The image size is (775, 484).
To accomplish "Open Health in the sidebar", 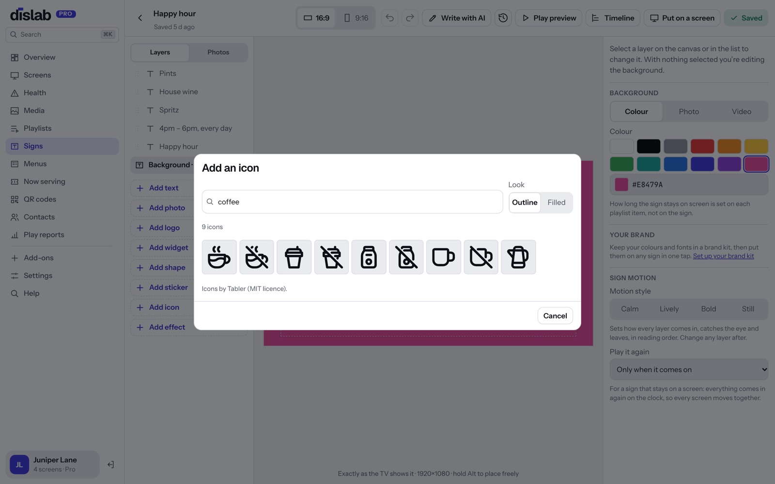I will coord(62,93).
